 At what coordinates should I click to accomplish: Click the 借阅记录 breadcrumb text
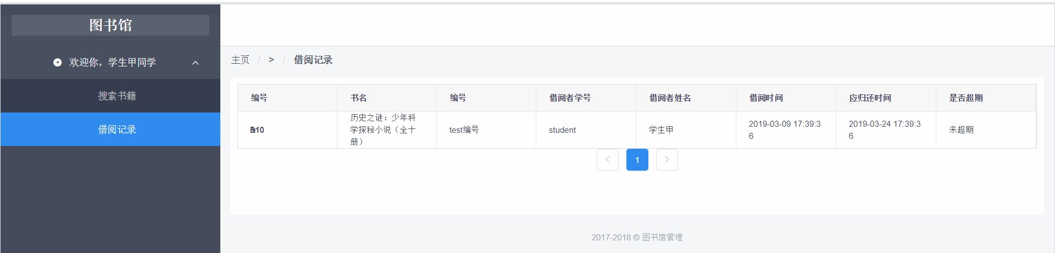[x=313, y=60]
